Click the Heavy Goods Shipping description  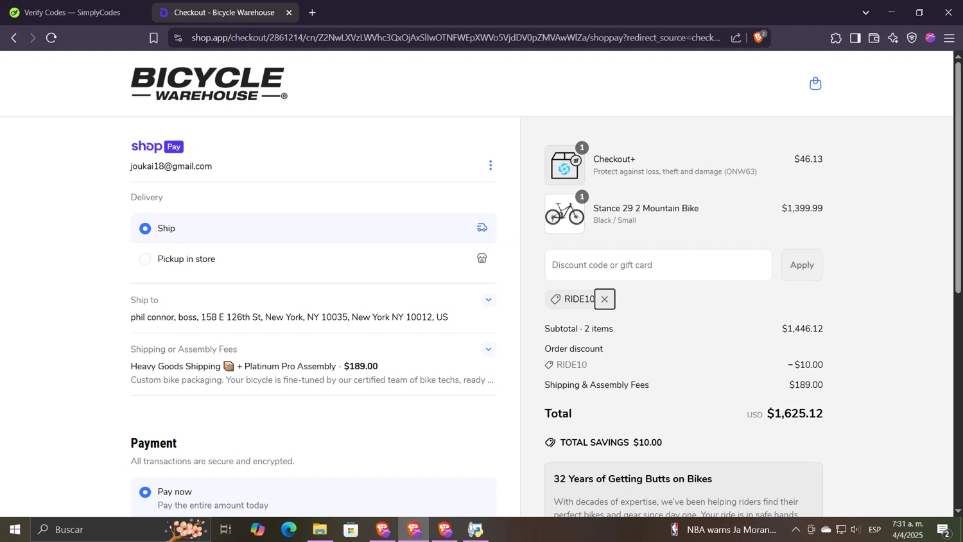pyautogui.click(x=312, y=380)
